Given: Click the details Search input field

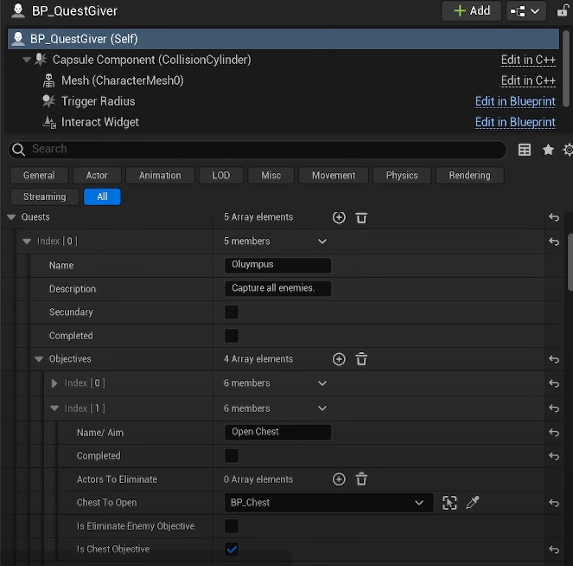Looking at the screenshot, I should (259, 150).
